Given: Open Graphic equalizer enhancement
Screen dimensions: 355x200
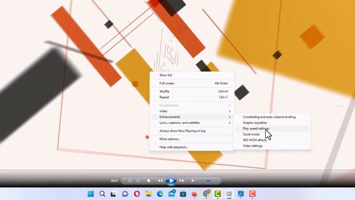Looking at the screenshot, I should pos(272,123).
